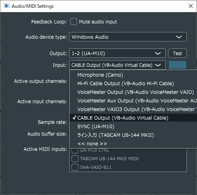Close the Audio/MIDI Settings window
This screenshot has height=195, width=197.
point(191,6)
